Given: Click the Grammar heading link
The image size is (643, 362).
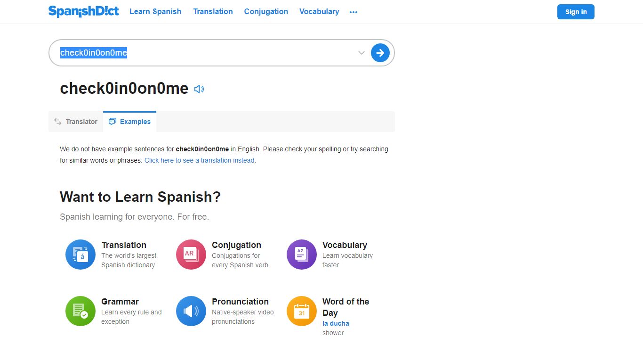Looking at the screenshot, I should click(120, 302).
